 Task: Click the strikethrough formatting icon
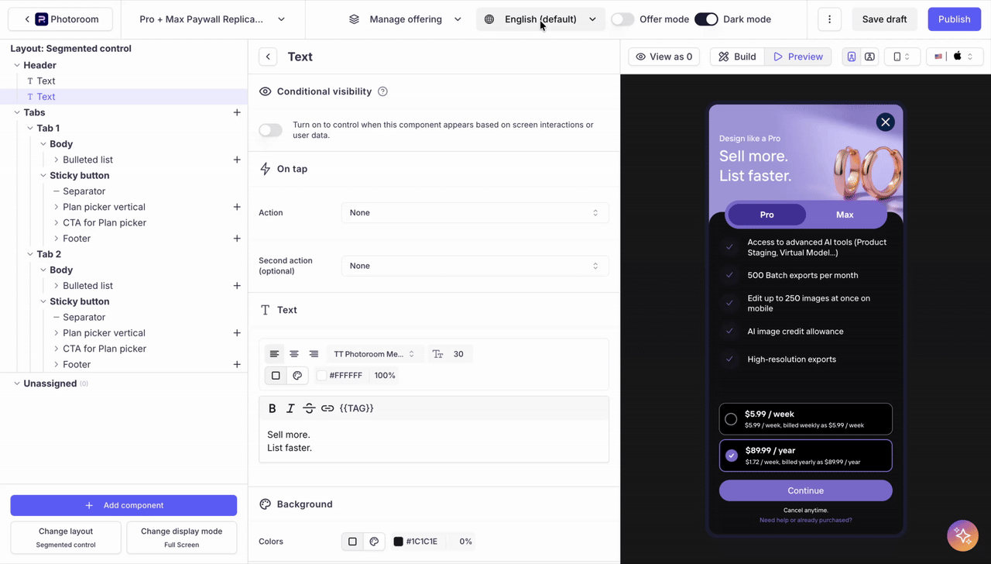coord(309,408)
